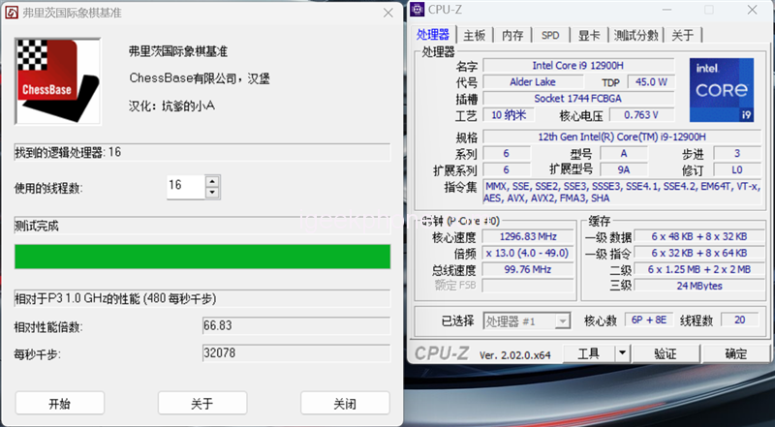Click the green benchmark progress bar

coord(201,257)
